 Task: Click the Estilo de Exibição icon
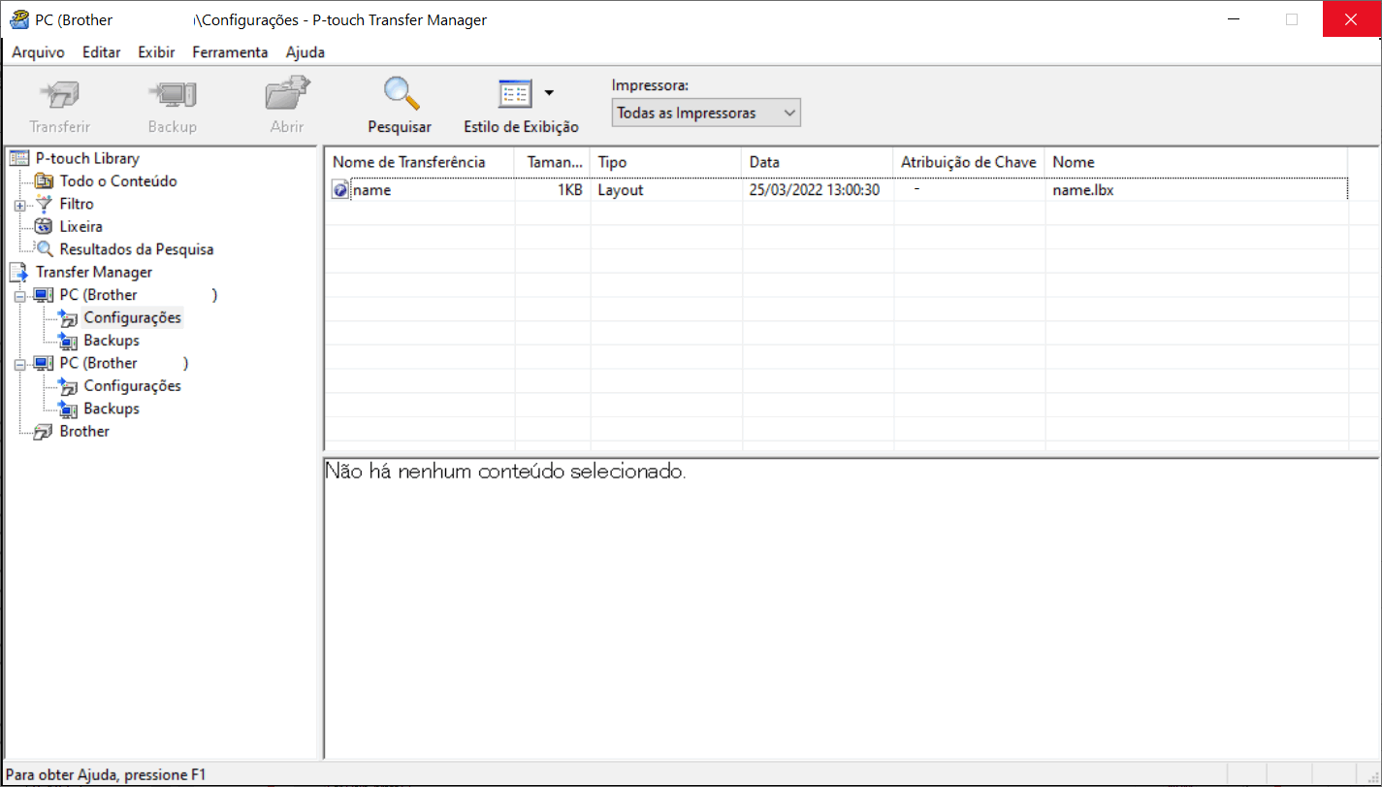click(515, 94)
